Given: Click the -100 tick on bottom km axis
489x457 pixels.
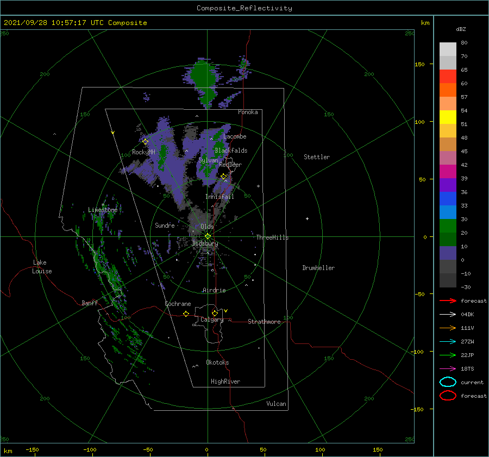Looking at the screenshot, I should click(90, 450).
